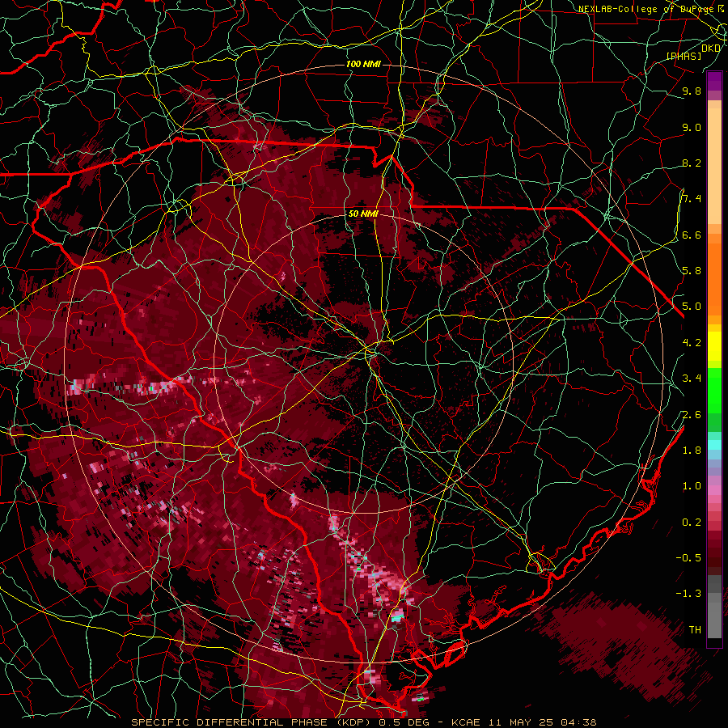Click the "100 NMI" range ring label
This screenshot has height=728, width=728.
pyautogui.click(x=363, y=64)
